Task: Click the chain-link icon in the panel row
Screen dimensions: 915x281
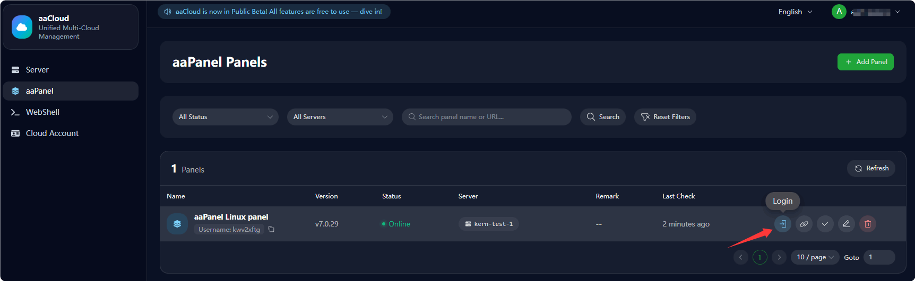Action: [804, 224]
